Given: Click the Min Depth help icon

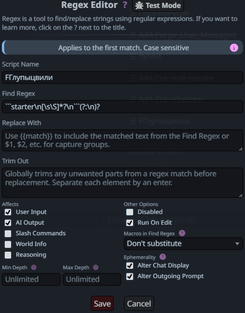Looking at the screenshot, I should coord(34,267).
